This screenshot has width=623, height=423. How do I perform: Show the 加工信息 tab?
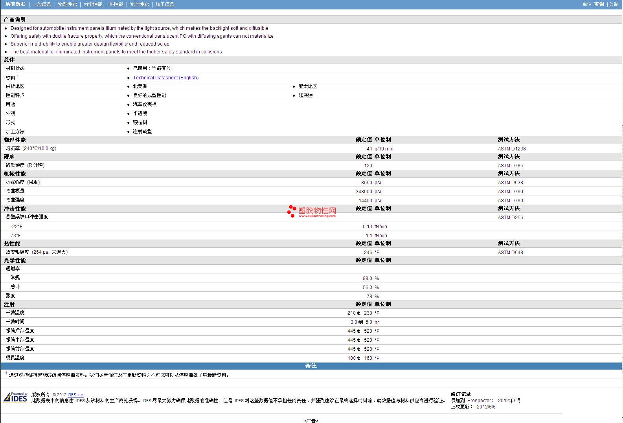tap(165, 4)
